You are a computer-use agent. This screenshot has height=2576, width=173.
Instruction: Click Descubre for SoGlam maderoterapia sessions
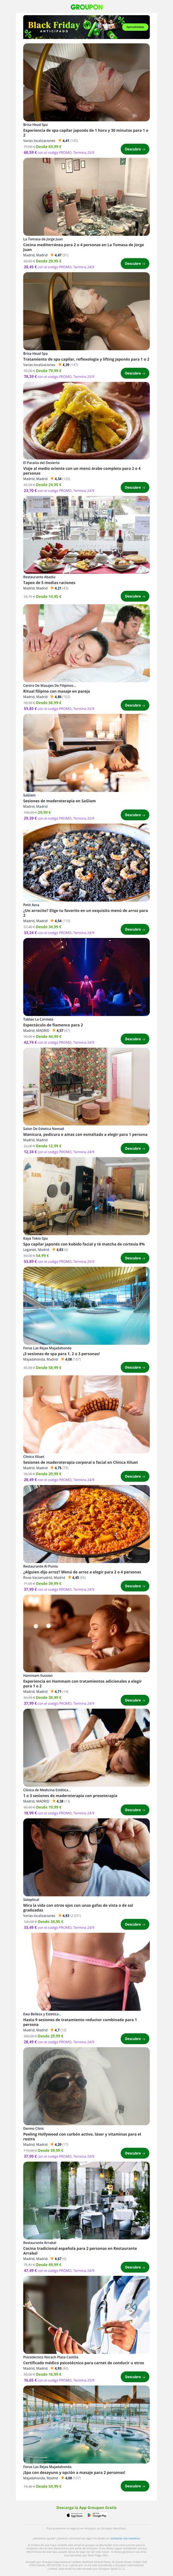pos(134,814)
